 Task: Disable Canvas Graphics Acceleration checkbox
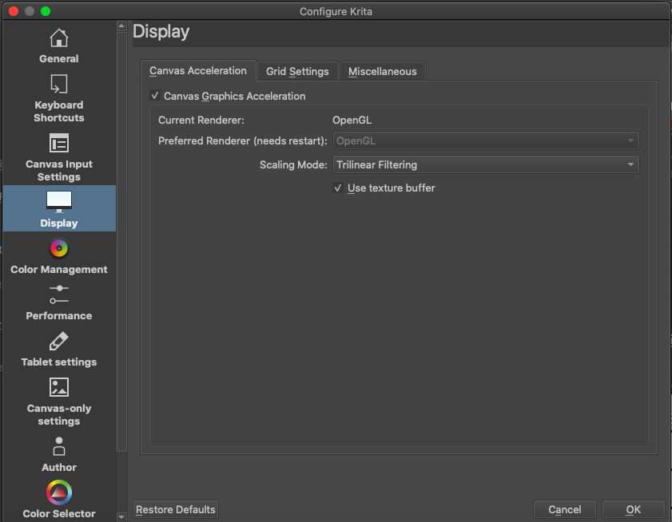(156, 97)
